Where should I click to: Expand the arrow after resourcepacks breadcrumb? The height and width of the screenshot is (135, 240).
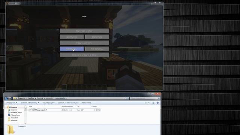66,98
